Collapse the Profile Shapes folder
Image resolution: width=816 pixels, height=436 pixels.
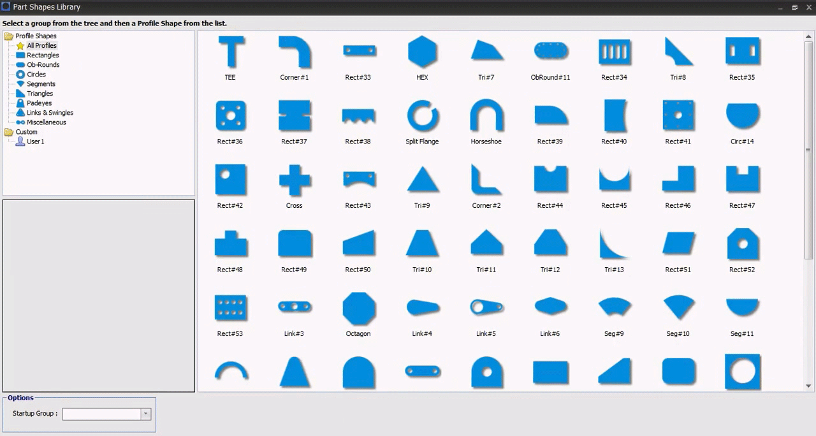[9, 36]
